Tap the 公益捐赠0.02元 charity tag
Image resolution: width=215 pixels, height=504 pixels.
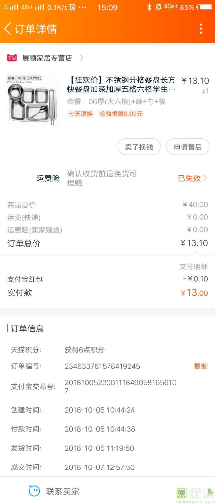(x=121, y=114)
